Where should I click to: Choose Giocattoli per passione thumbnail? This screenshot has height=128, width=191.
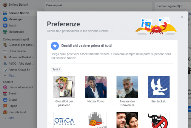pos(64,87)
